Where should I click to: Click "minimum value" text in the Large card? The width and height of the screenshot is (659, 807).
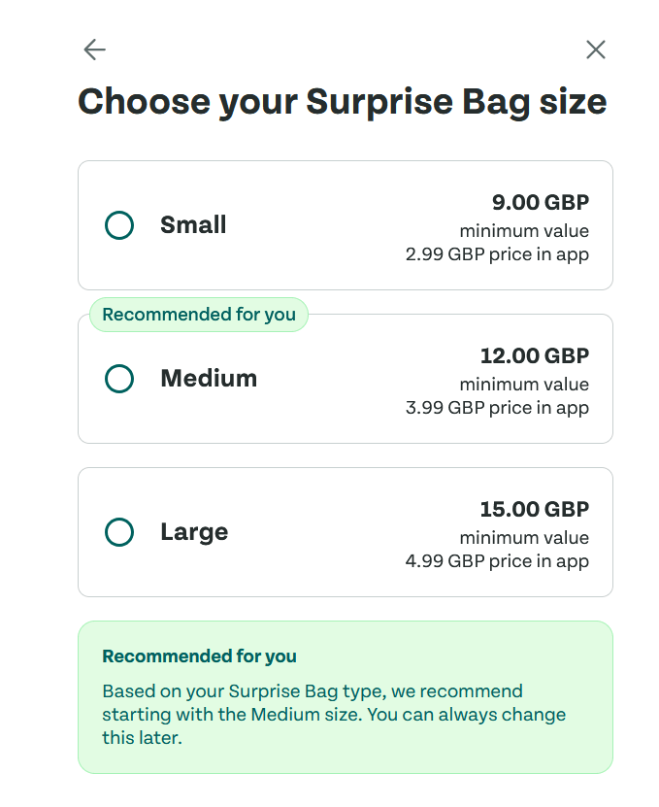point(524,538)
